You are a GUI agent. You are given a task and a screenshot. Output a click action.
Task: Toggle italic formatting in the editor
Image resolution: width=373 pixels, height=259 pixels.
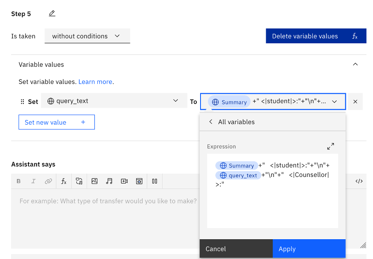pyautogui.click(x=33, y=181)
